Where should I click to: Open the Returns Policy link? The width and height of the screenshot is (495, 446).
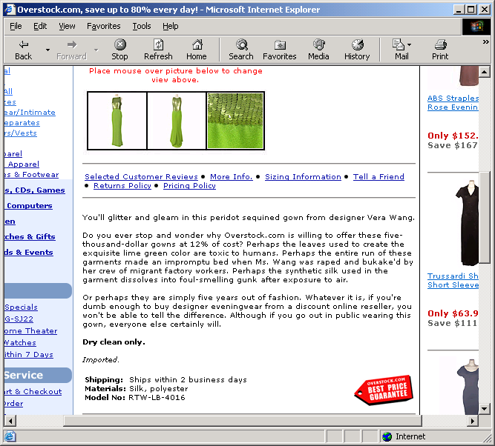pos(122,186)
